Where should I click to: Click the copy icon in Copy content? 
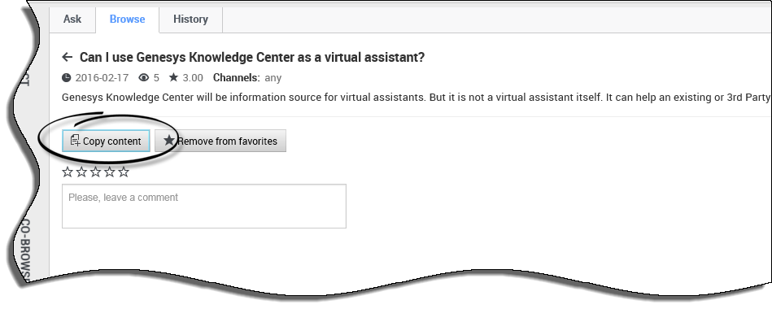75,140
